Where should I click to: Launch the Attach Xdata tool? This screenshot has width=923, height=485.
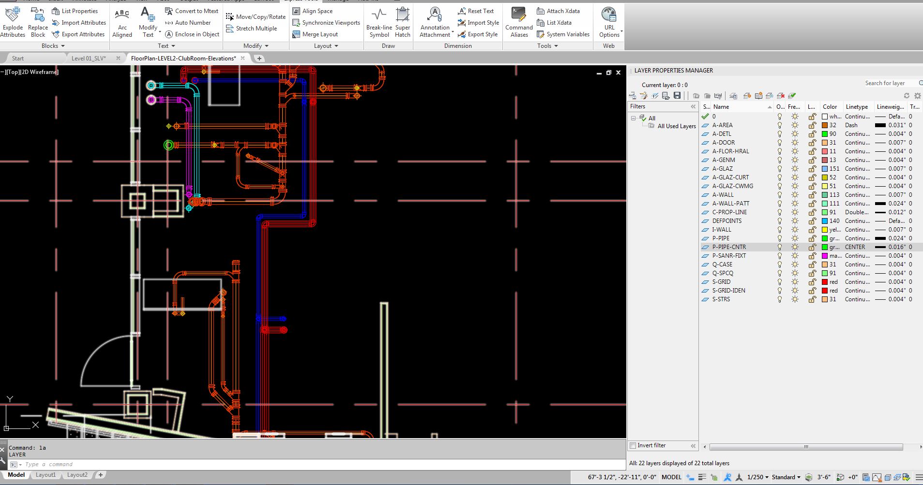(559, 11)
